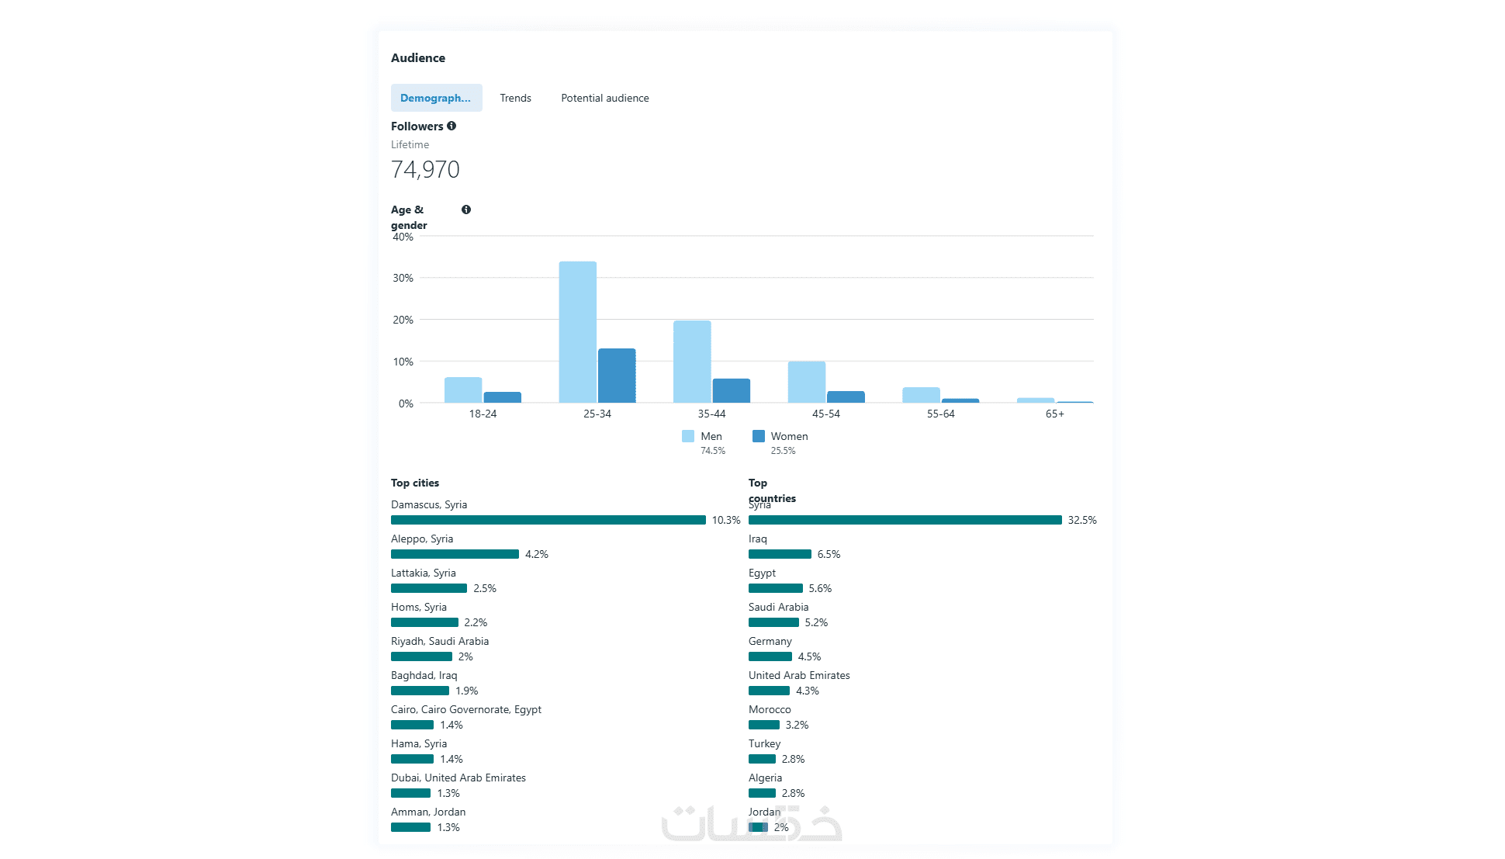Click the Syria top country bar
1505x859 pixels.
(905, 520)
